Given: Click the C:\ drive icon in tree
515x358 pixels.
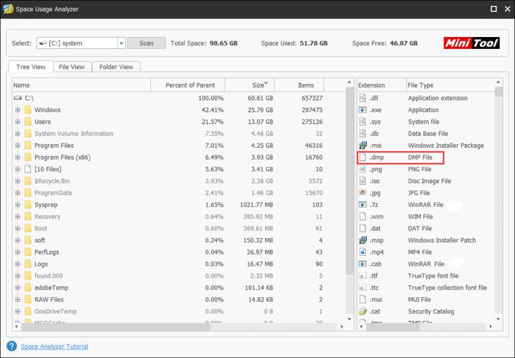Looking at the screenshot, I should [x=18, y=98].
